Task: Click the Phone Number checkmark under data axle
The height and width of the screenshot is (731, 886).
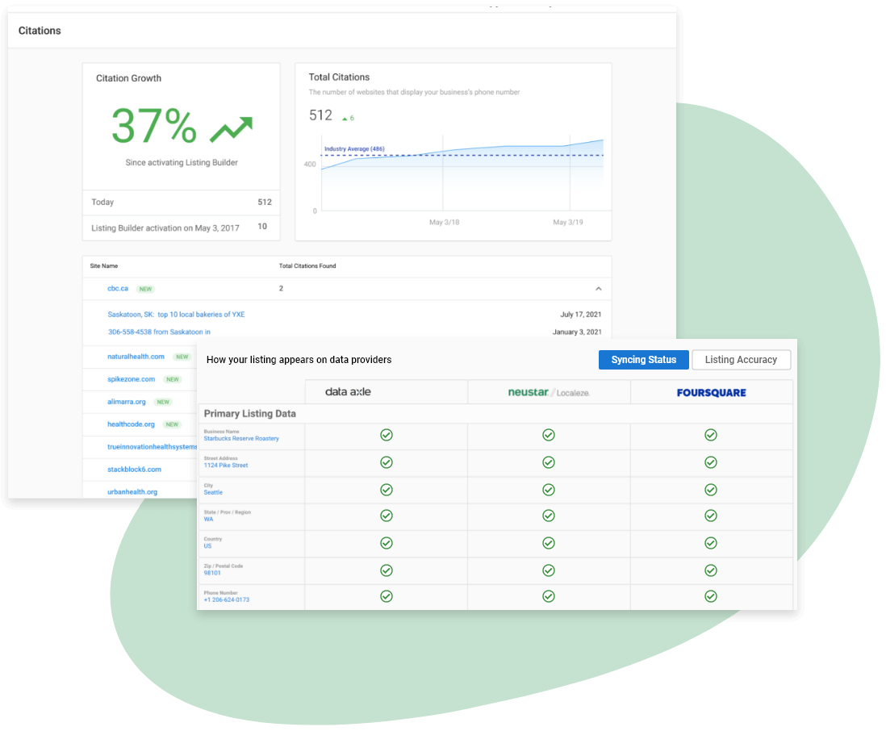Action: tap(386, 596)
